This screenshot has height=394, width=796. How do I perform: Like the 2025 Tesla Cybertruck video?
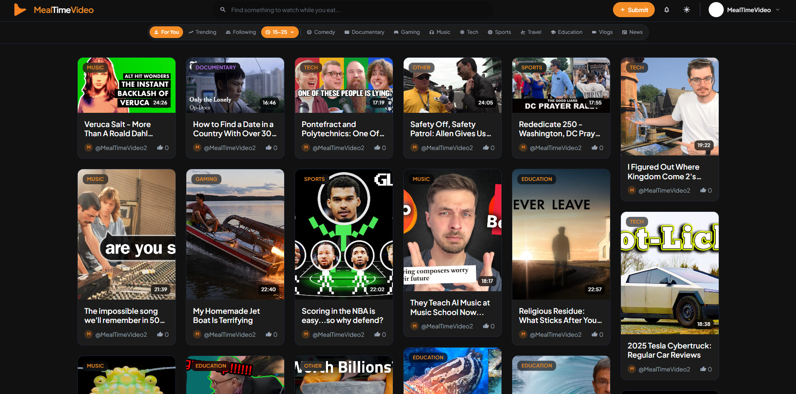pyautogui.click(x=706, y=369)
